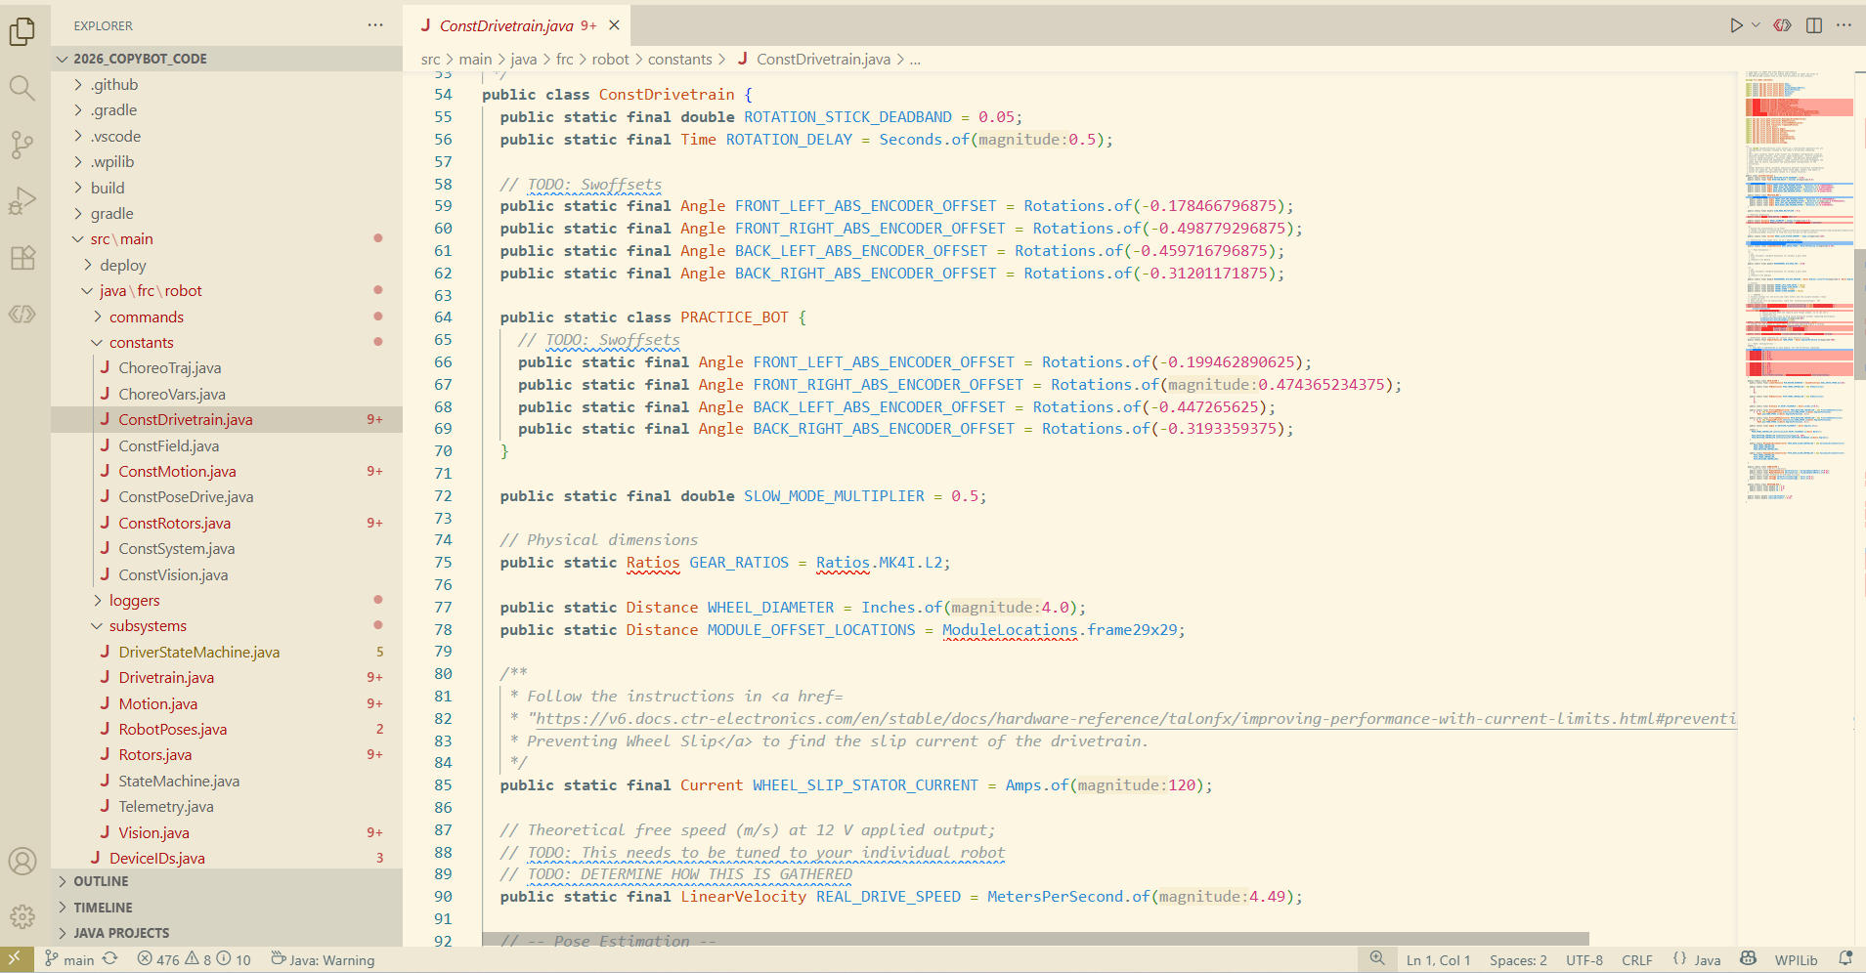
Task: Expand the TIMELINE section
Action: click(x=227, y=908)
